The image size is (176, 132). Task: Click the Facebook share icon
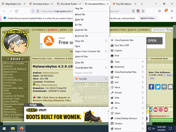coord(151,87)
